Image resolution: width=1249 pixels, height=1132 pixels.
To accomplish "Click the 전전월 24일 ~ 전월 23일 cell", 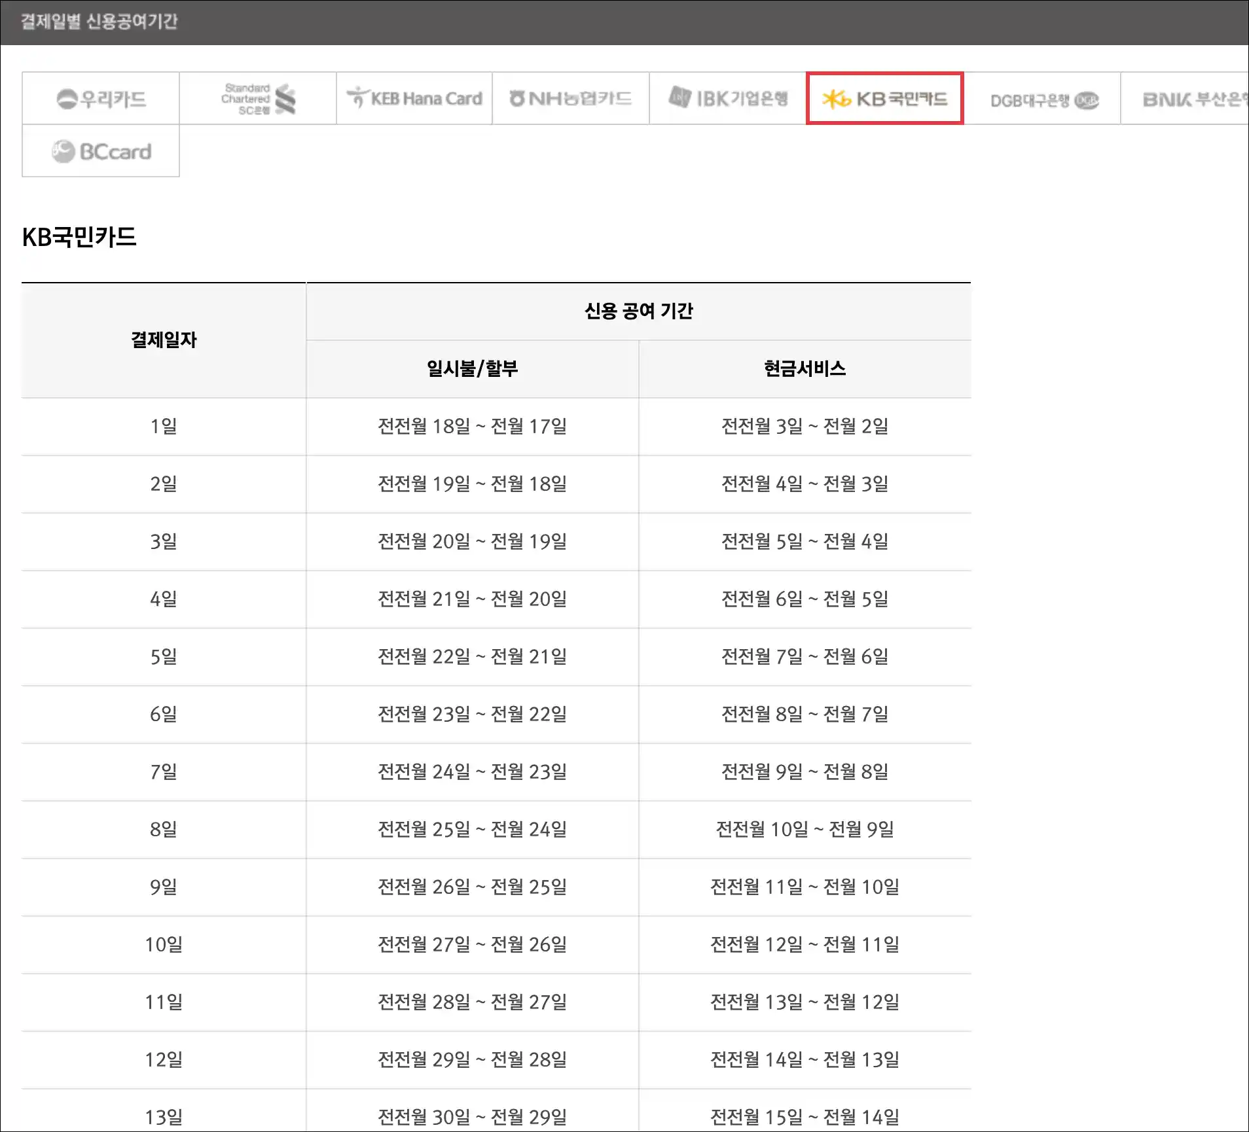I will click(x=473, y=772).
